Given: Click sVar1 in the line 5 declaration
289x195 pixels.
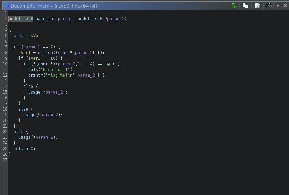Looking at the screenshot, I should 37,36.
